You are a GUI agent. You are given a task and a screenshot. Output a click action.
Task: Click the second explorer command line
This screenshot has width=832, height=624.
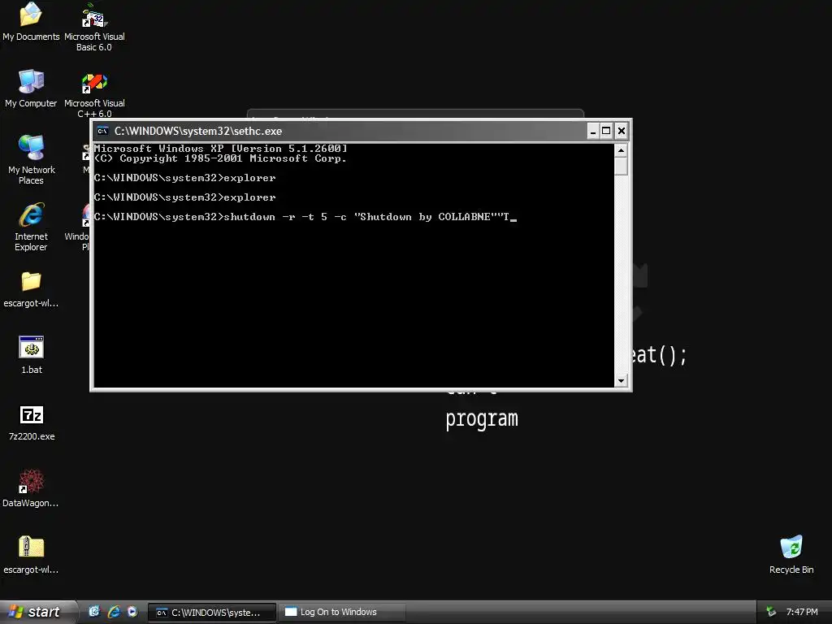coord(184,197)
